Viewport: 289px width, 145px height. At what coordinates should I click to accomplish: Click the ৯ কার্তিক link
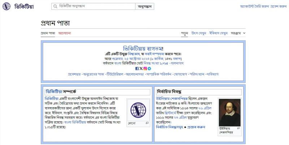[158, 59]
